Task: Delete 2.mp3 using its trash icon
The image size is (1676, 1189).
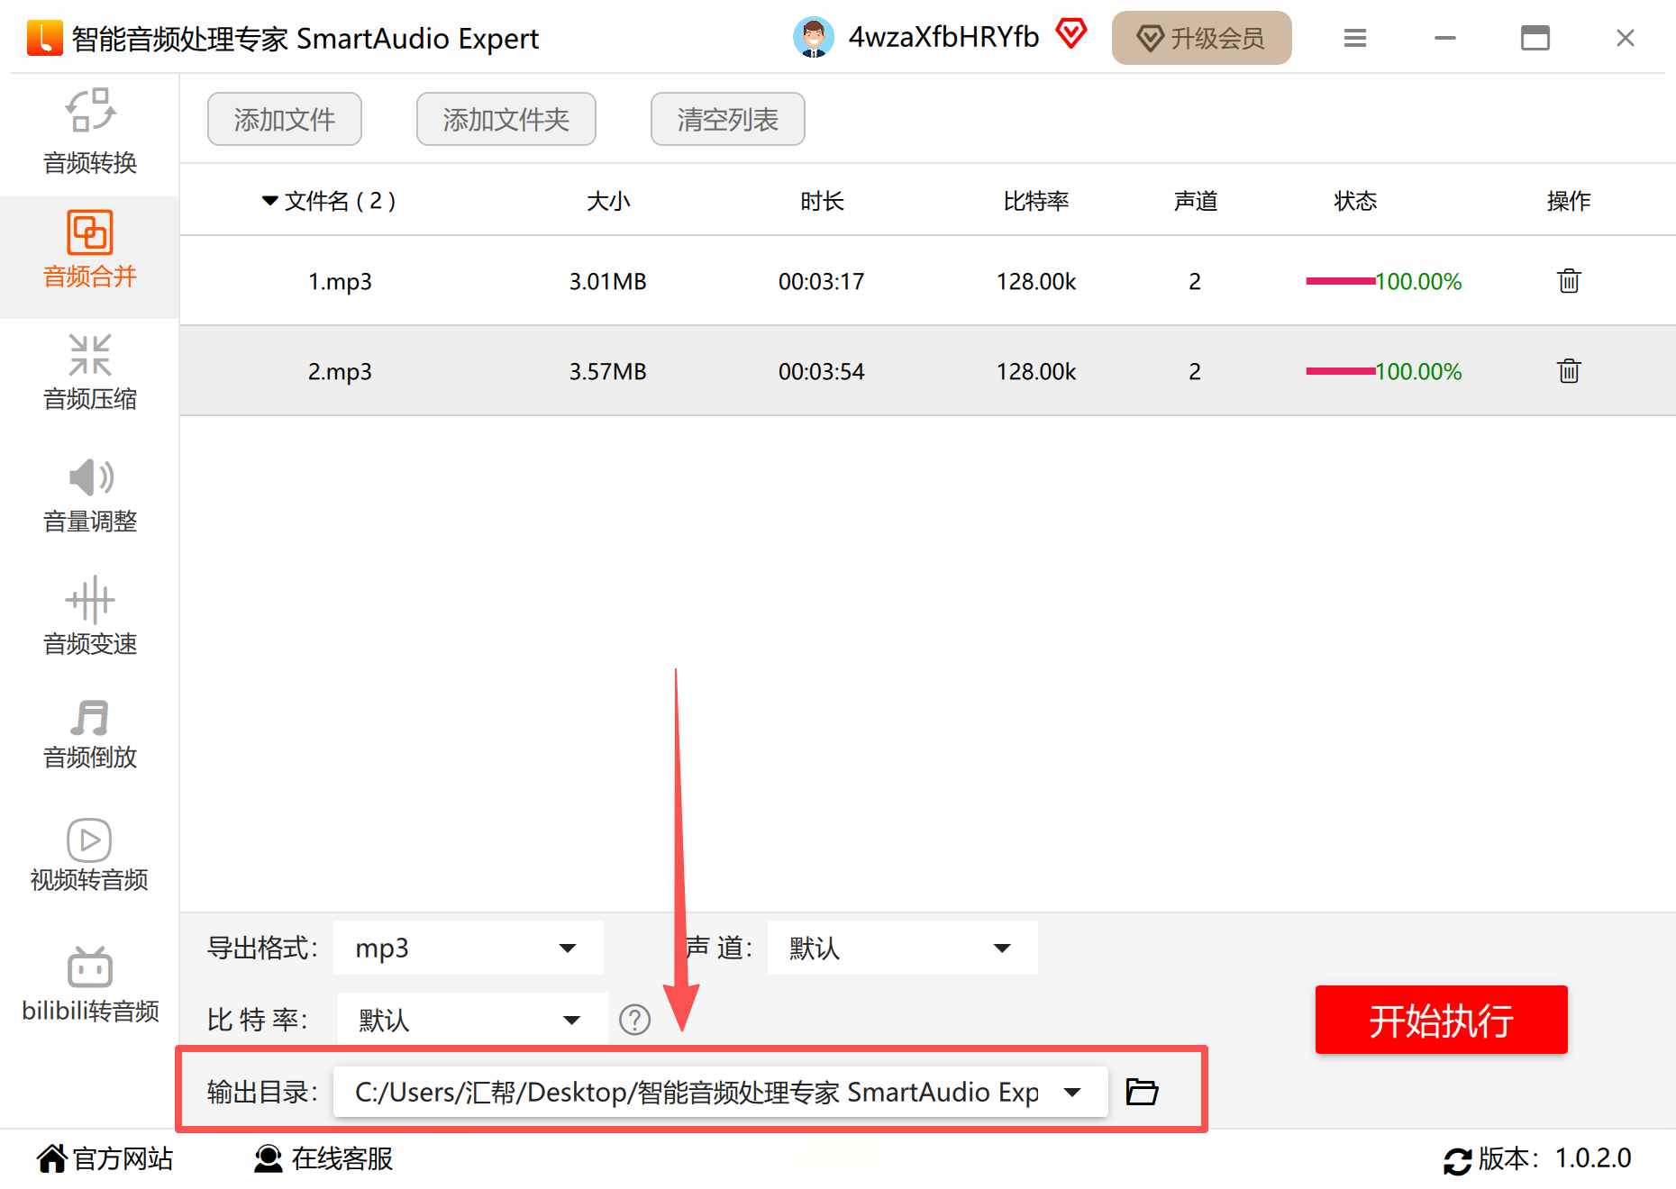Action: click(x=1569, y=371)
